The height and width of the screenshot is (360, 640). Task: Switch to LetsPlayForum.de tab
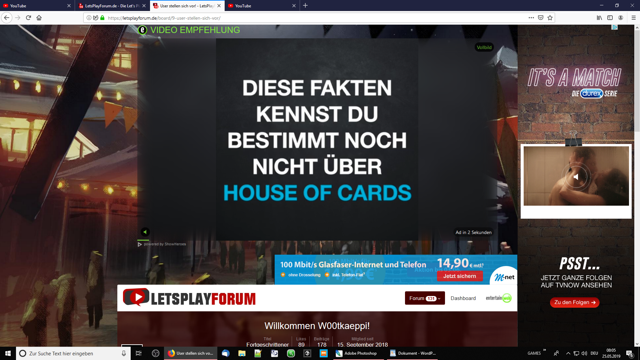pyautogui.click(x=112, y=6)
